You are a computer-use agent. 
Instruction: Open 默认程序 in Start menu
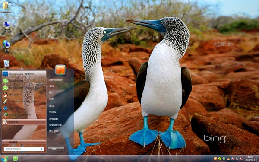pyautogui.click(x=54, y=131)
